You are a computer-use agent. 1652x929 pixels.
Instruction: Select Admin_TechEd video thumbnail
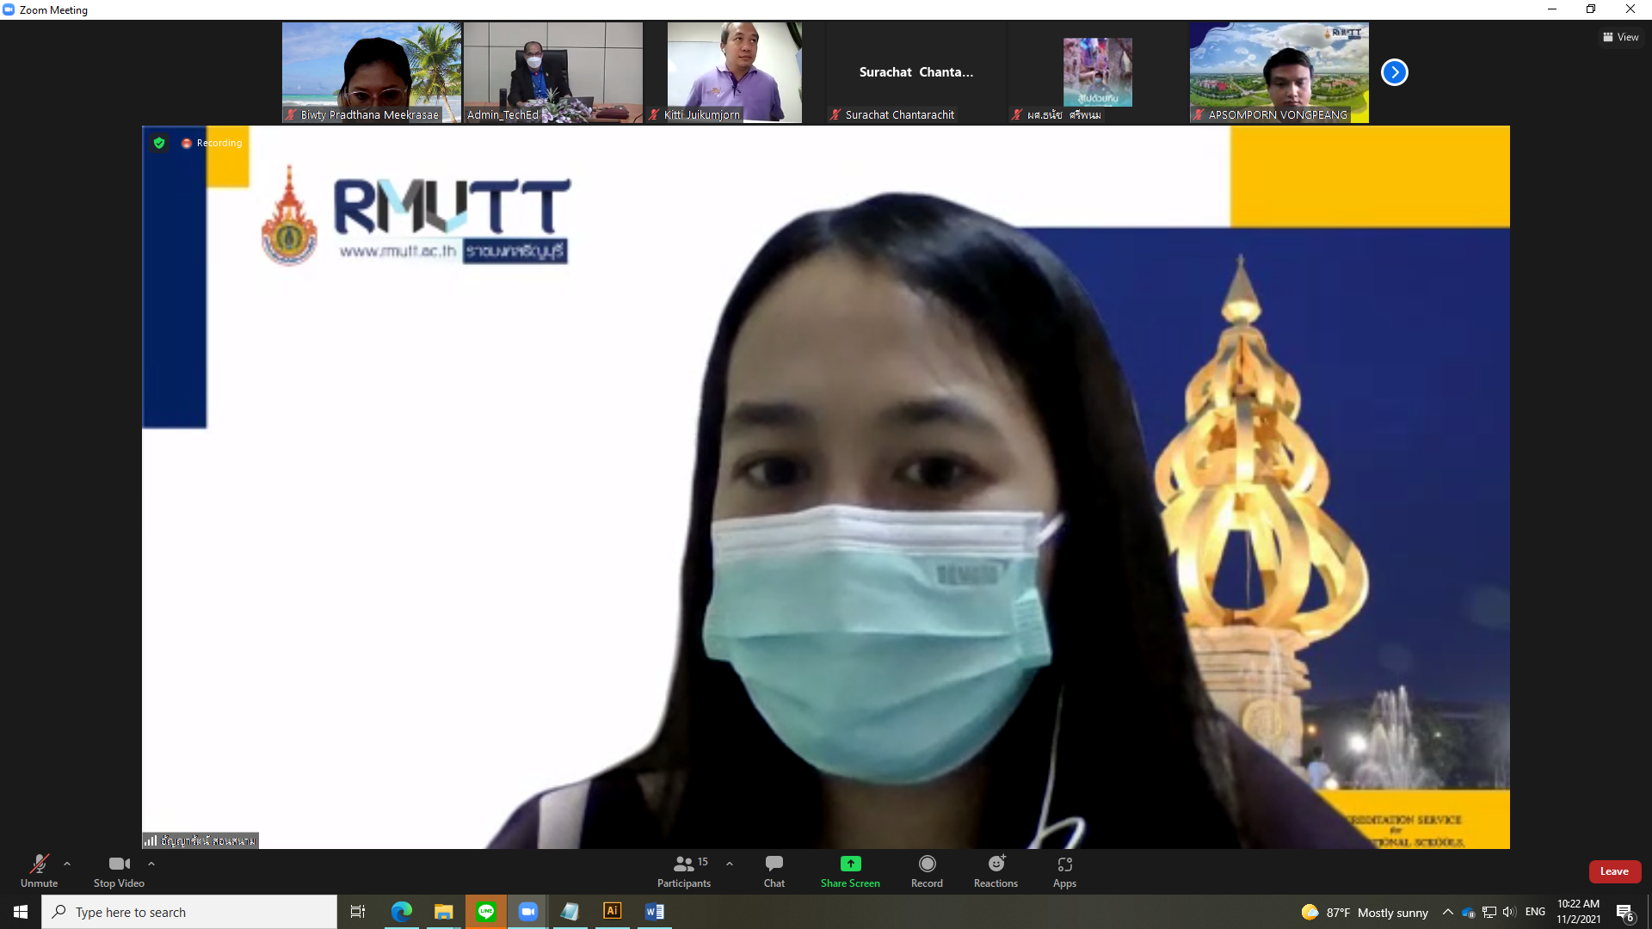pyautogui.click(x=553, y=72)
